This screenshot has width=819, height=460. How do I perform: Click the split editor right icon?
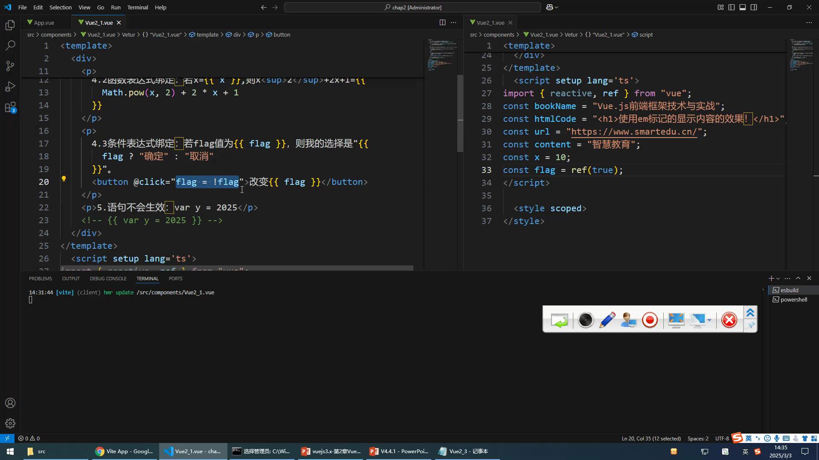click(x=442, y=23)
